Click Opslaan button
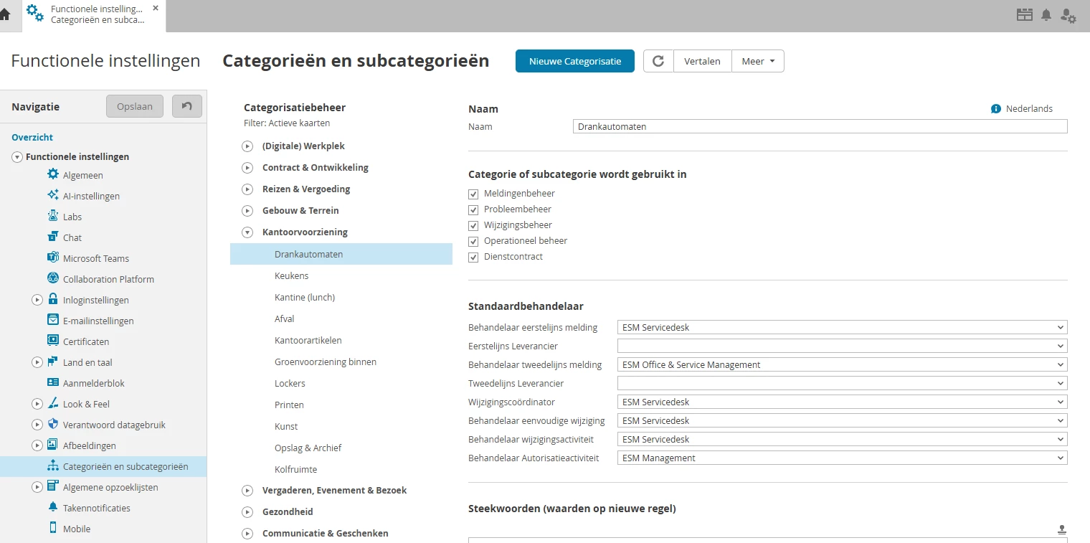1090x543 pixels. tap(135, 106)
